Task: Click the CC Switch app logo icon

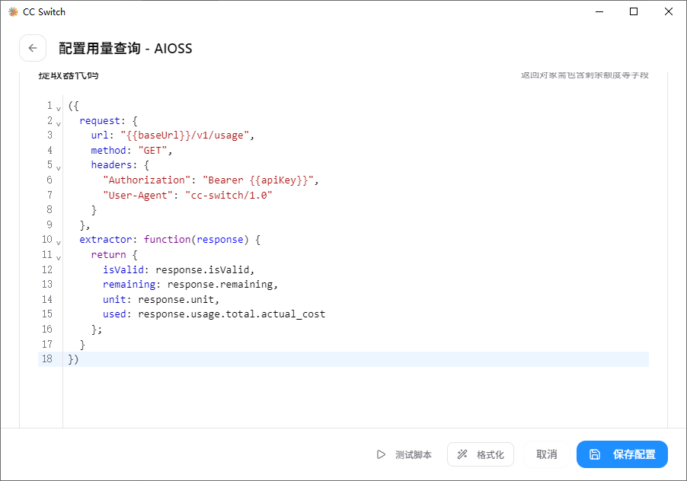Action: [13, 12]
